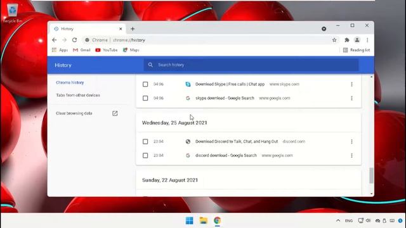Screen dimensions: 406x228
Task: Click the external link icon beside Clear browsing data
Action: tap(115, 113)
